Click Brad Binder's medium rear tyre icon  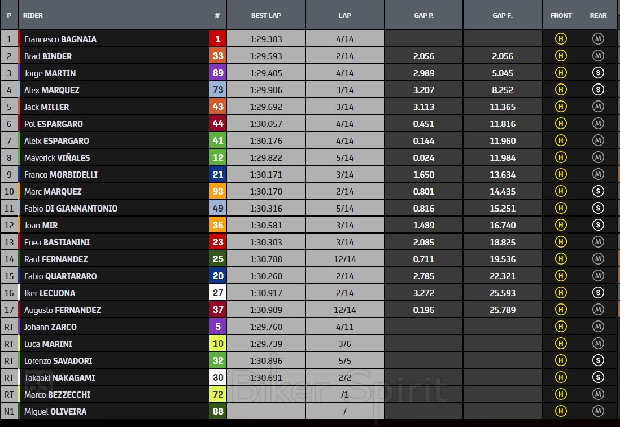[x=598, y=56]
